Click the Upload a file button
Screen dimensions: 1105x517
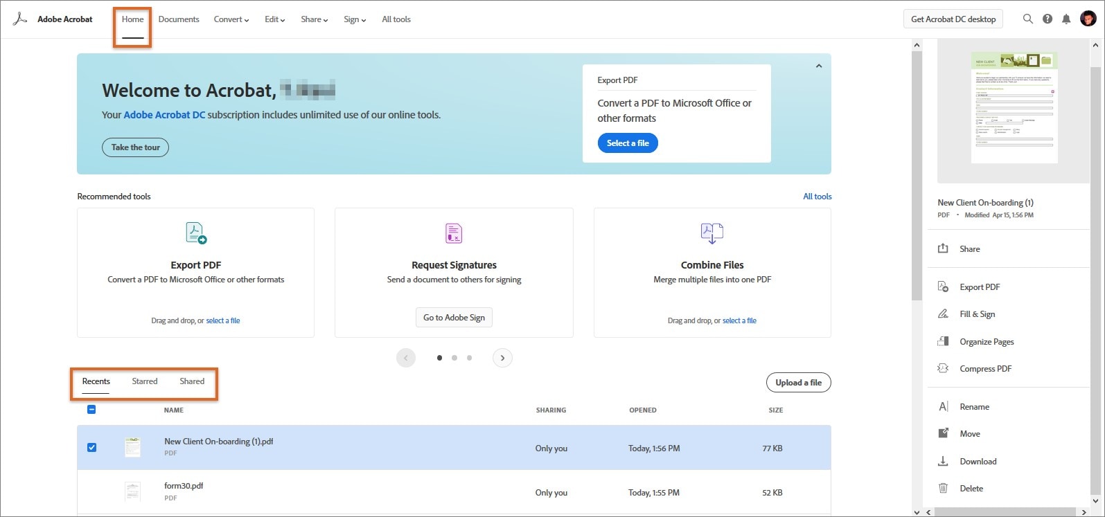(798, 383)
